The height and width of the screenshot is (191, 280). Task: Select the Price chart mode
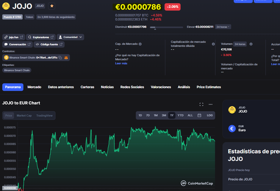coord(9,116)
